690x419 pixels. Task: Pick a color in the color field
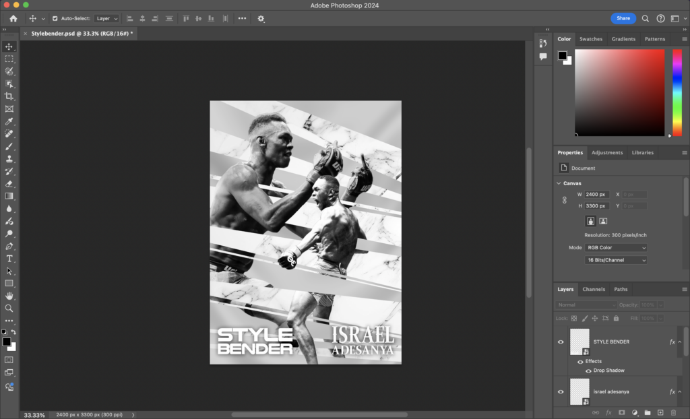tap(620, 92)
